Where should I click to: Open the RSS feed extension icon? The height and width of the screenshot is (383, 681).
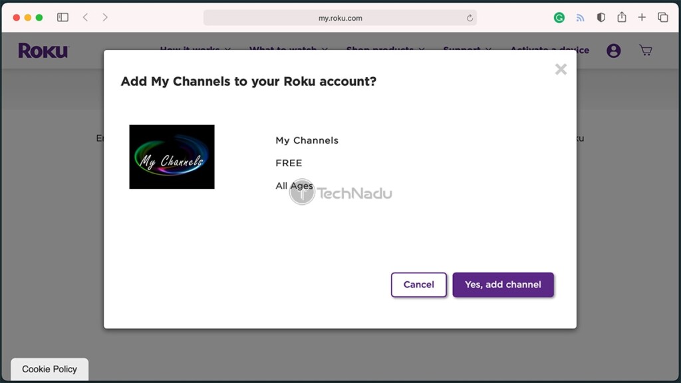tap(580, 18)
